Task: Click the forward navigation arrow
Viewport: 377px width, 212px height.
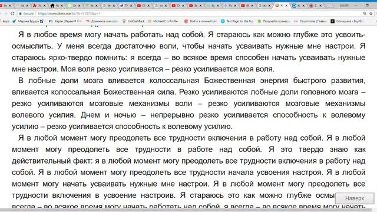Action: click(5, 14)
